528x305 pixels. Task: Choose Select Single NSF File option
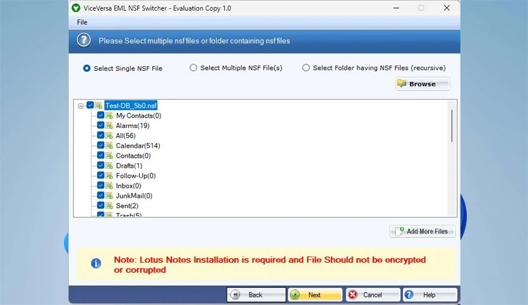(x=87, y=68)
